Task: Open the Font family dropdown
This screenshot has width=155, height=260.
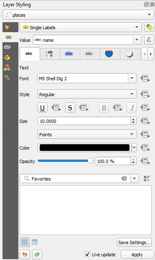Action: click(x=132, y=78)
